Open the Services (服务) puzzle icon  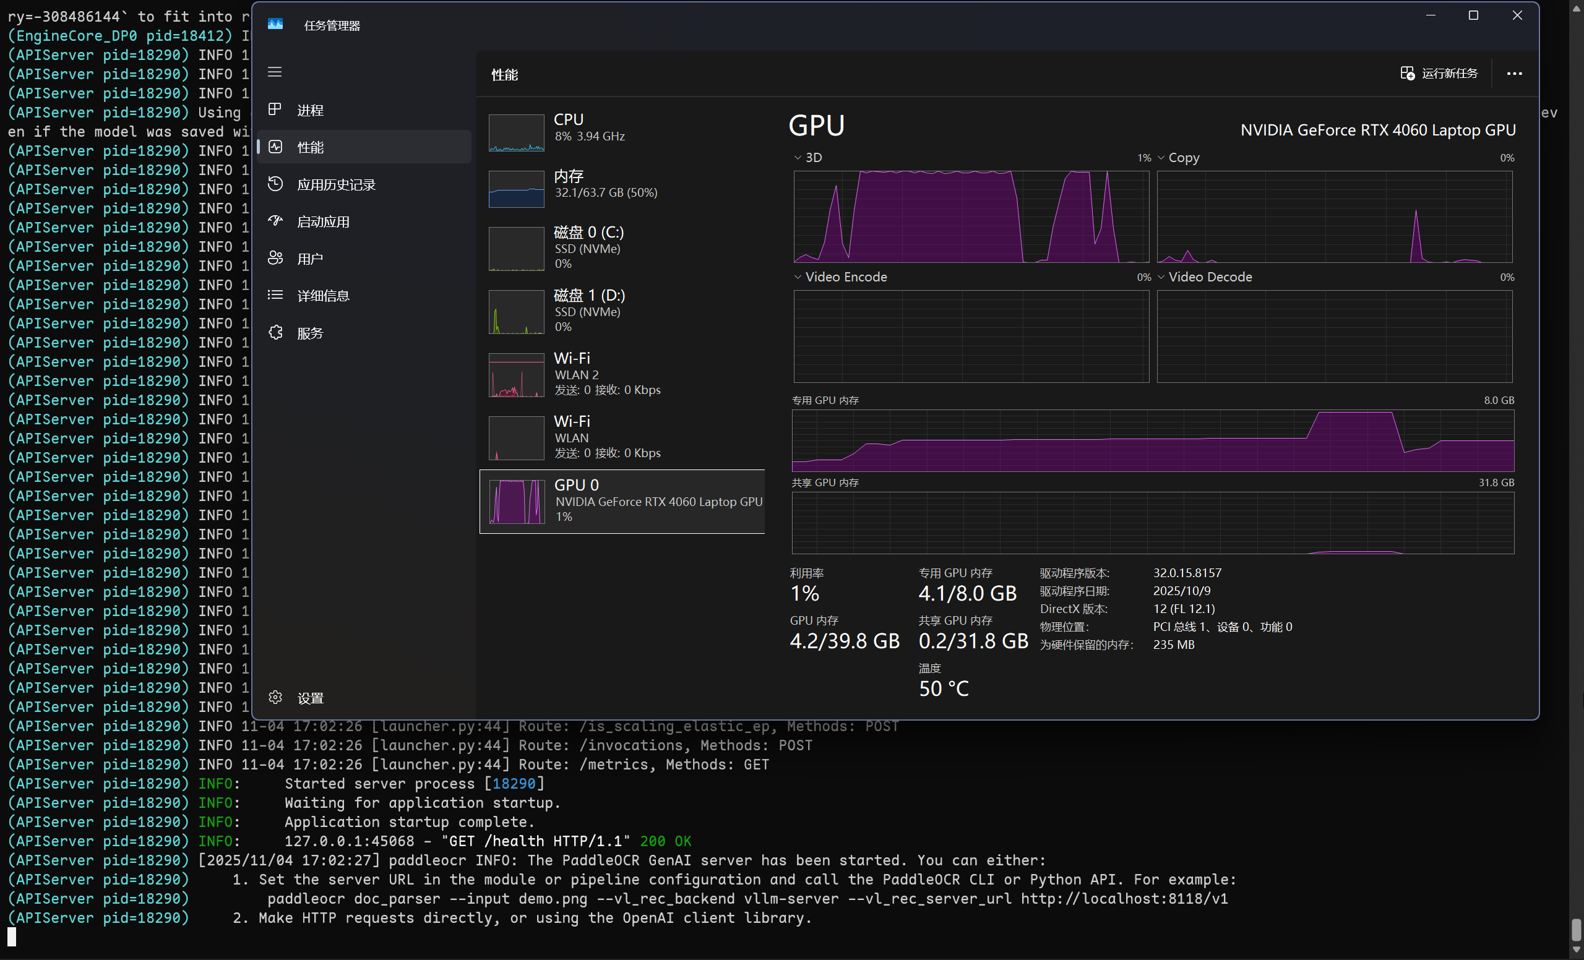click(275, 332)
